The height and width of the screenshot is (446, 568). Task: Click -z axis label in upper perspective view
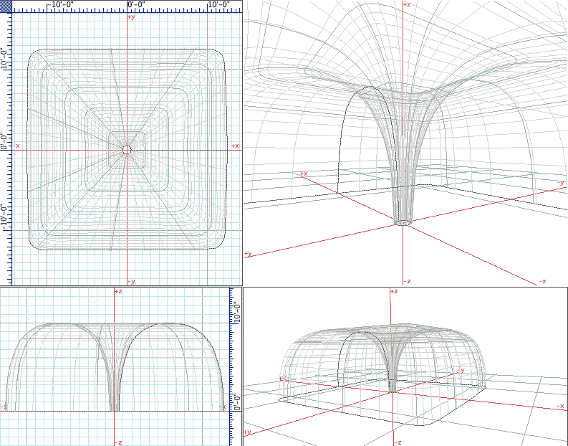407,282
